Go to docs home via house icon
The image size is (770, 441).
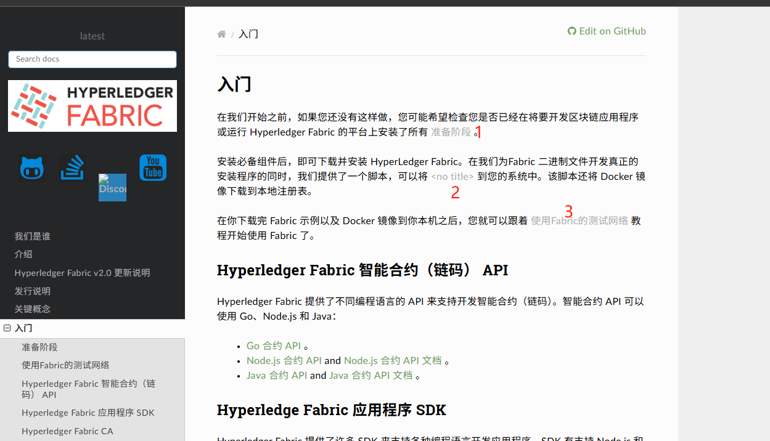tap(221, 34)
